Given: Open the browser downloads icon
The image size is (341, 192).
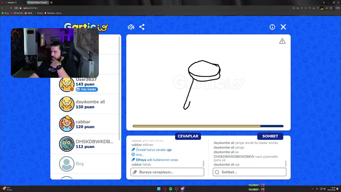Looking at the screenshot, I should (314, 8).
